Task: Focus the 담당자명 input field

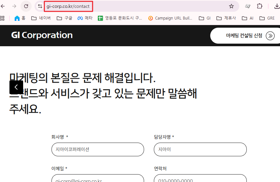Action: click(200, 149)
